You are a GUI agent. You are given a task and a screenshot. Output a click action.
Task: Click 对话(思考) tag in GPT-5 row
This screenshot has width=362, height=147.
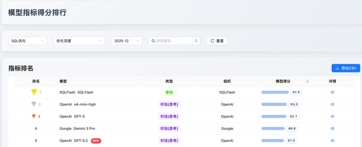[x=169, y=116]
